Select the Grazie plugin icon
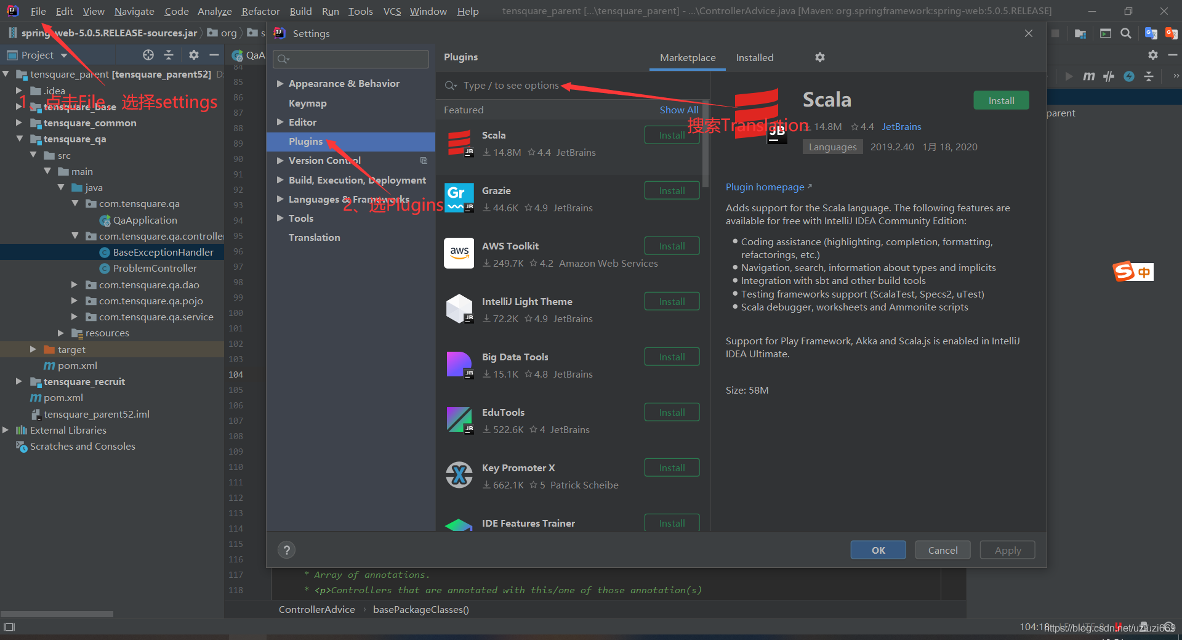This screenshot has width=1182, height=640. point(459,198)
